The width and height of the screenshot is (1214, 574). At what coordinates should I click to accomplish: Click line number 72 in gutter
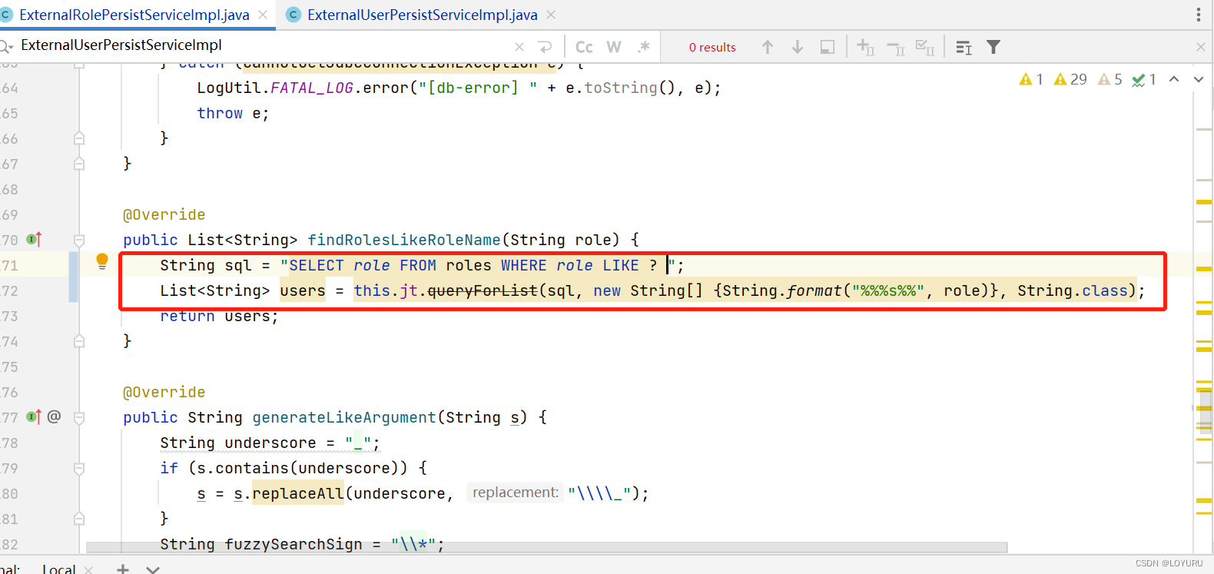9,290
